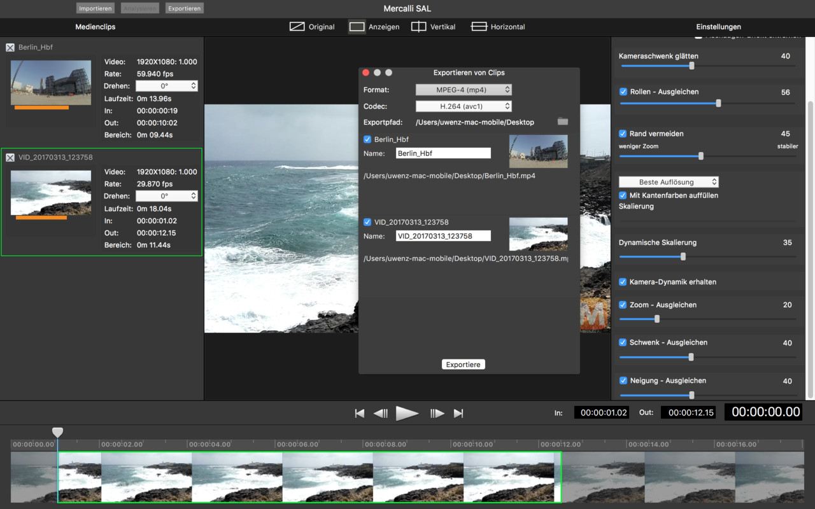Screen dimensions: 815x509
Task: Click the Exportieren toolbar button
Action: (x=185, y=8)
